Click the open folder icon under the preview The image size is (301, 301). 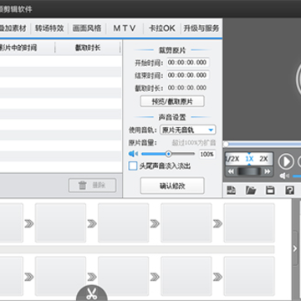[x=251, y=191]
